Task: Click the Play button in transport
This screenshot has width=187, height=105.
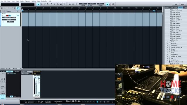Action: (101, 102)
